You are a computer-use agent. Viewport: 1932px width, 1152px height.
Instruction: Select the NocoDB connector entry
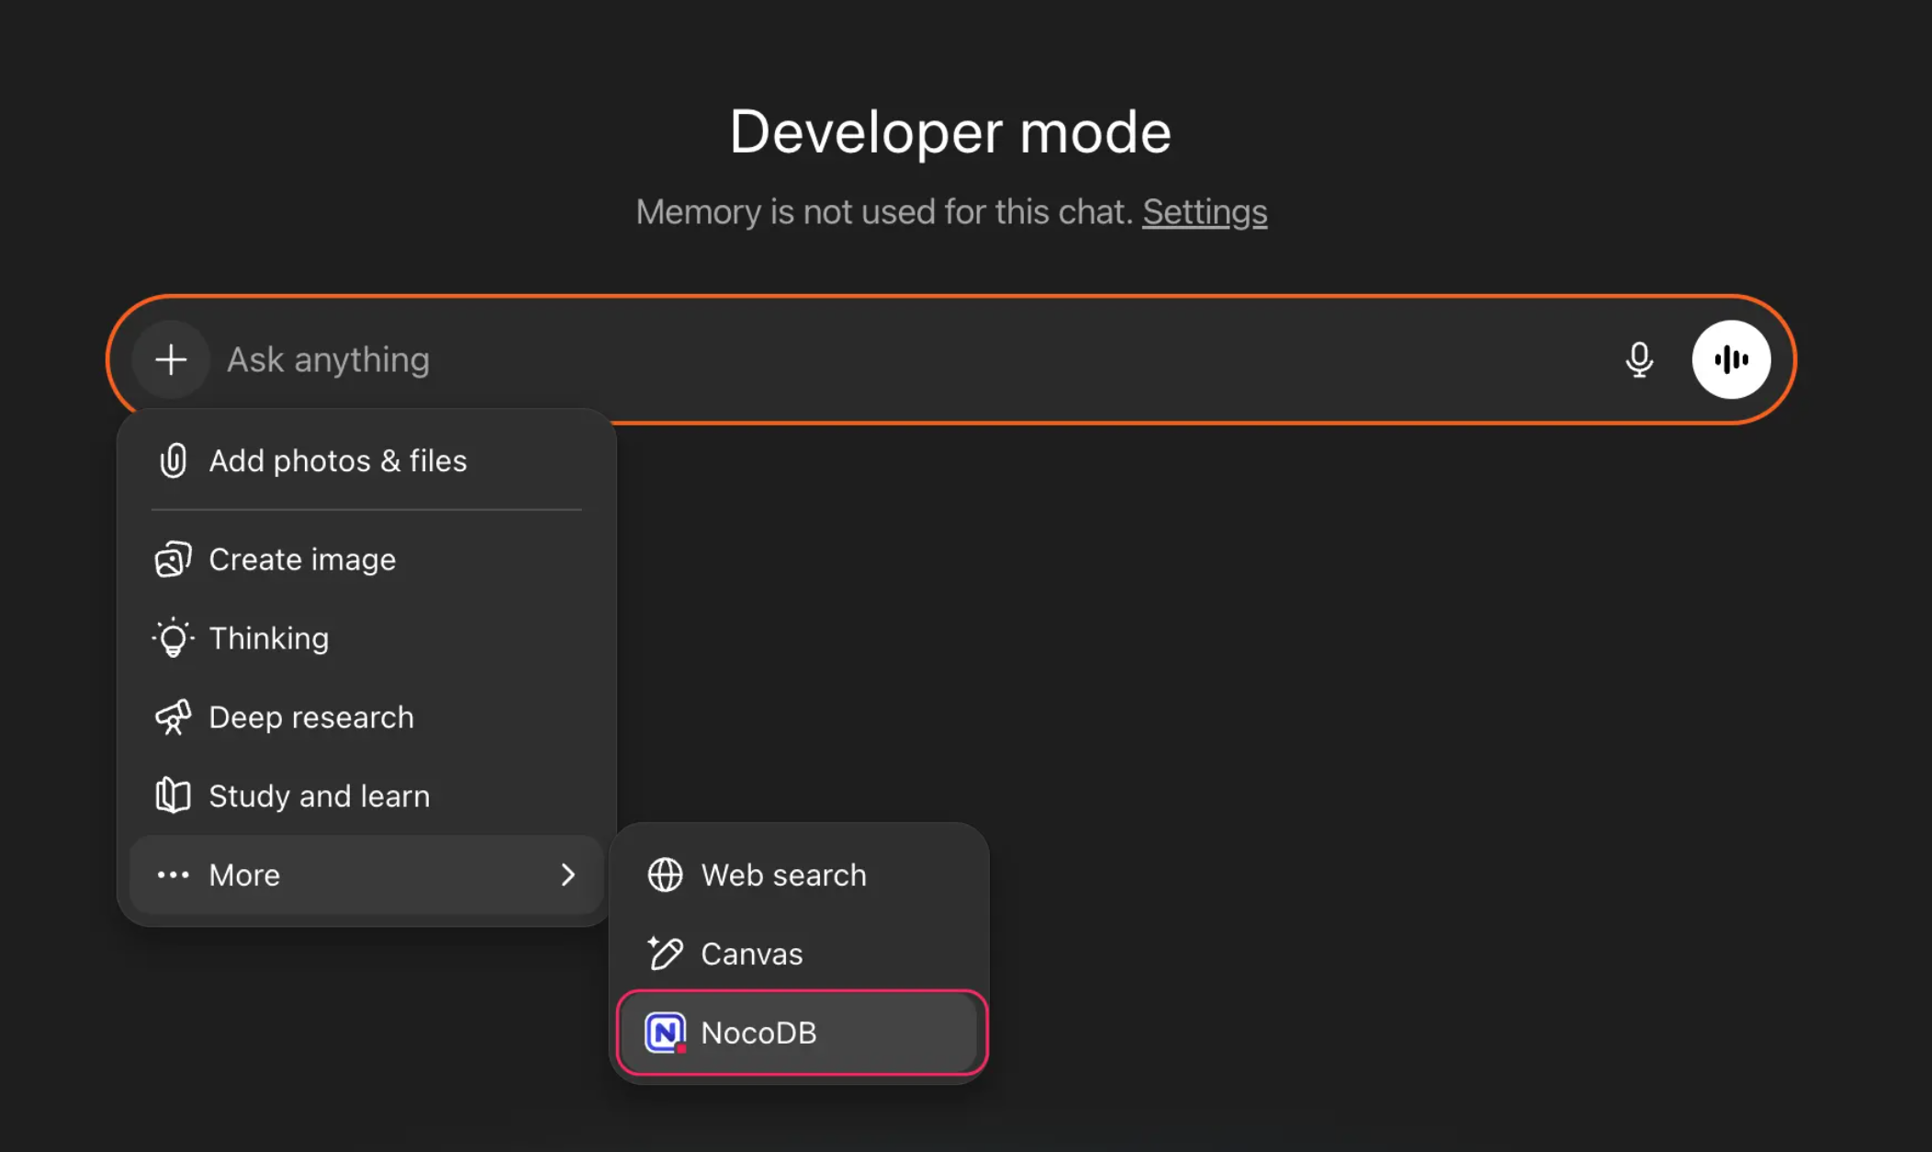click(758, 1033)
